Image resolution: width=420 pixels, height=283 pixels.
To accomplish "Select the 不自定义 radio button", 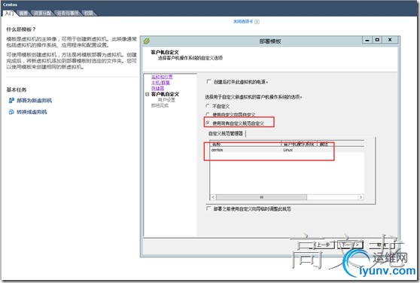I will [208, 106].
